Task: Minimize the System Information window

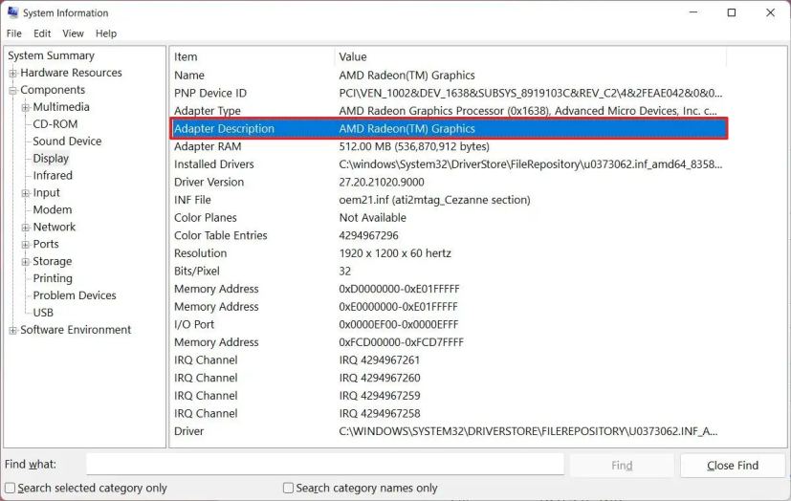Action: click(693, 12)
